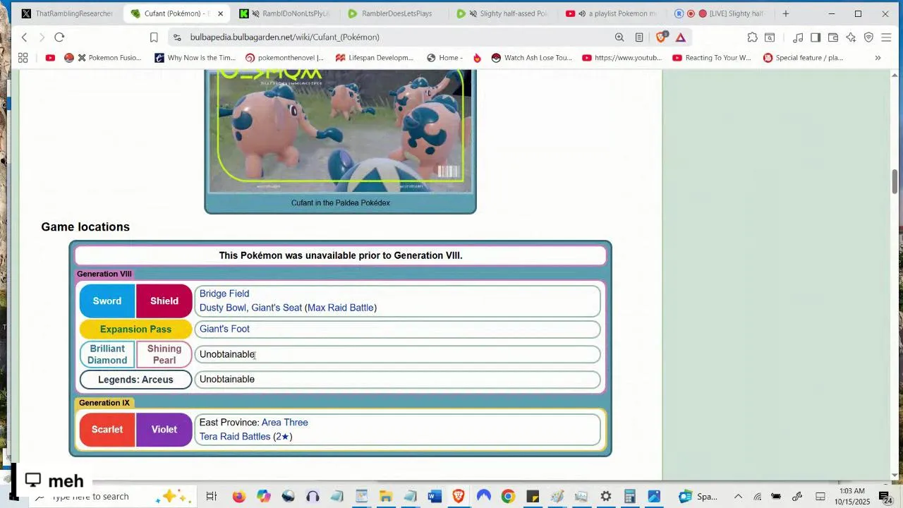Click the Cufant in the Paldea Pokédex image
Screen dimensions: 903x508
coord(340,131)
